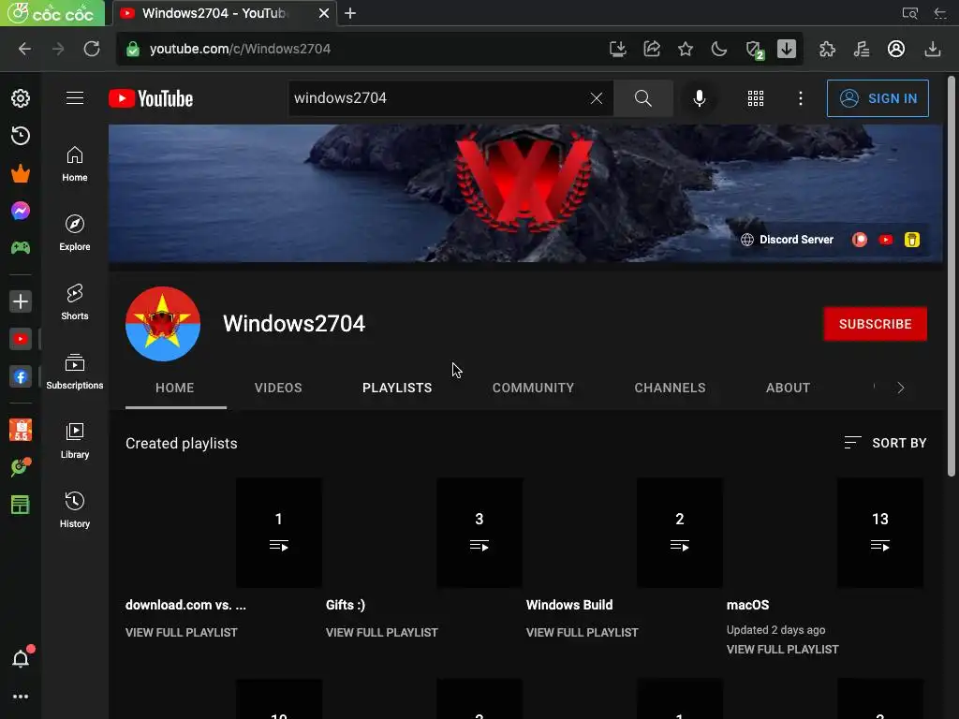Open download.com vs. playlist thumbnail

coord(224,533)
